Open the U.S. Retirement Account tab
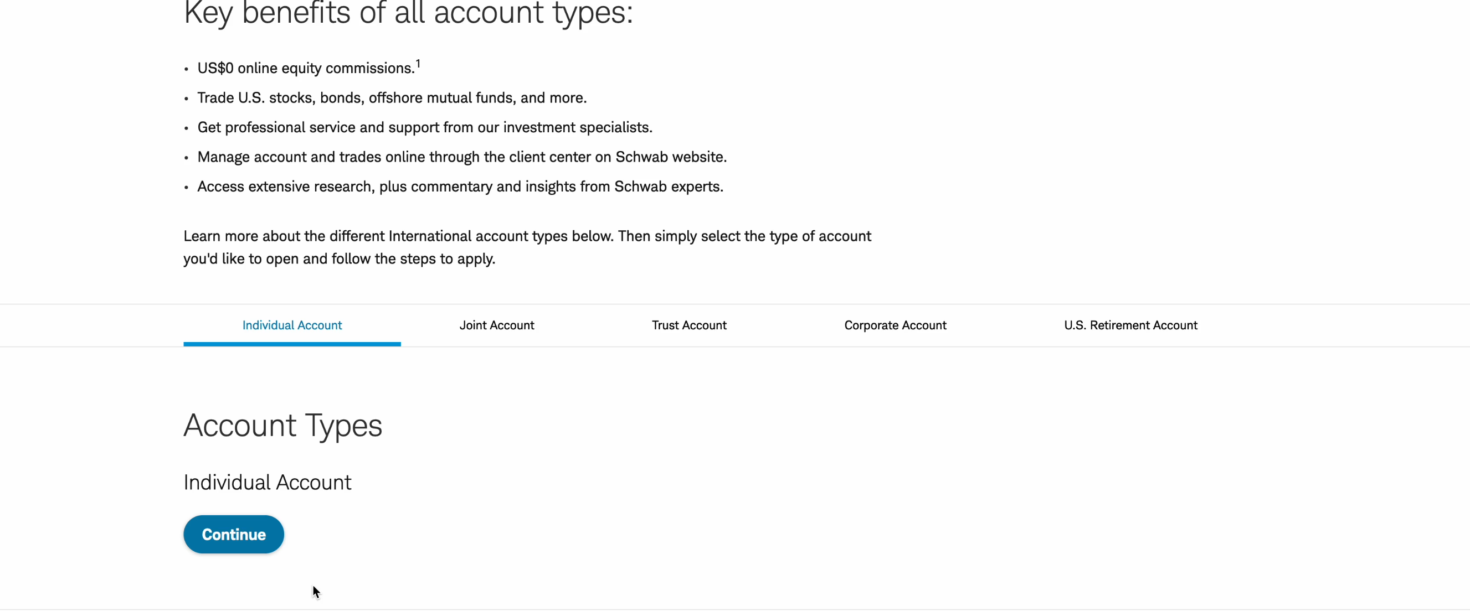This screenshot has width=1470, height=611. (x=1130, y=325)
